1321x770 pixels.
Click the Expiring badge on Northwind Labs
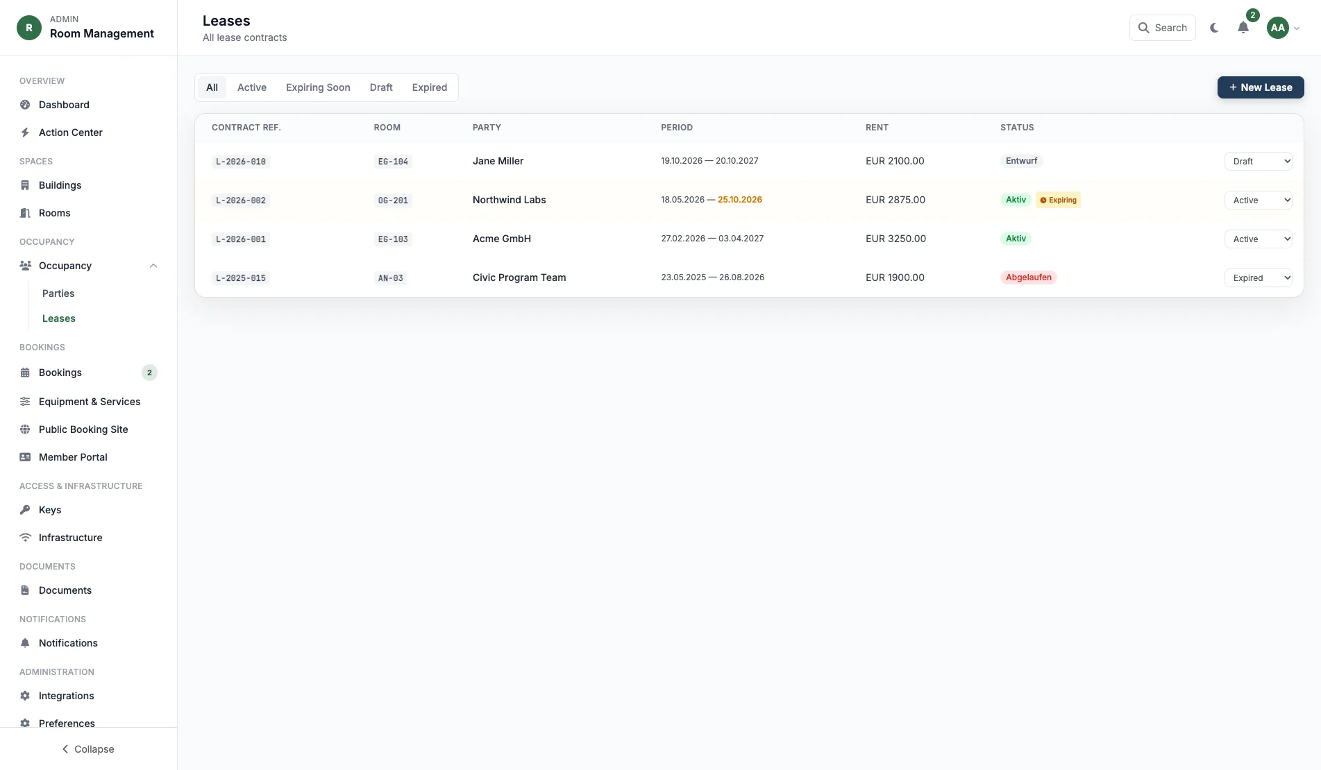pos(1058,200)
